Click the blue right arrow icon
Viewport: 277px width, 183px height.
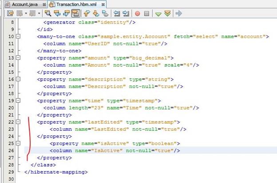(x=178, y=13)
